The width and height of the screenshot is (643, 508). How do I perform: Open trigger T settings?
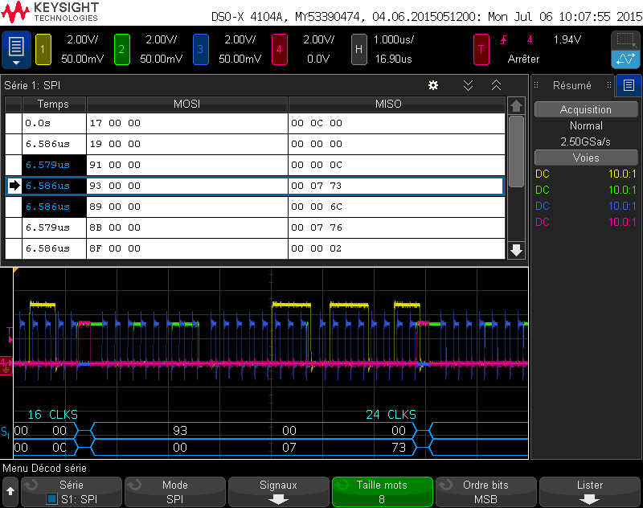coord(481,50)
